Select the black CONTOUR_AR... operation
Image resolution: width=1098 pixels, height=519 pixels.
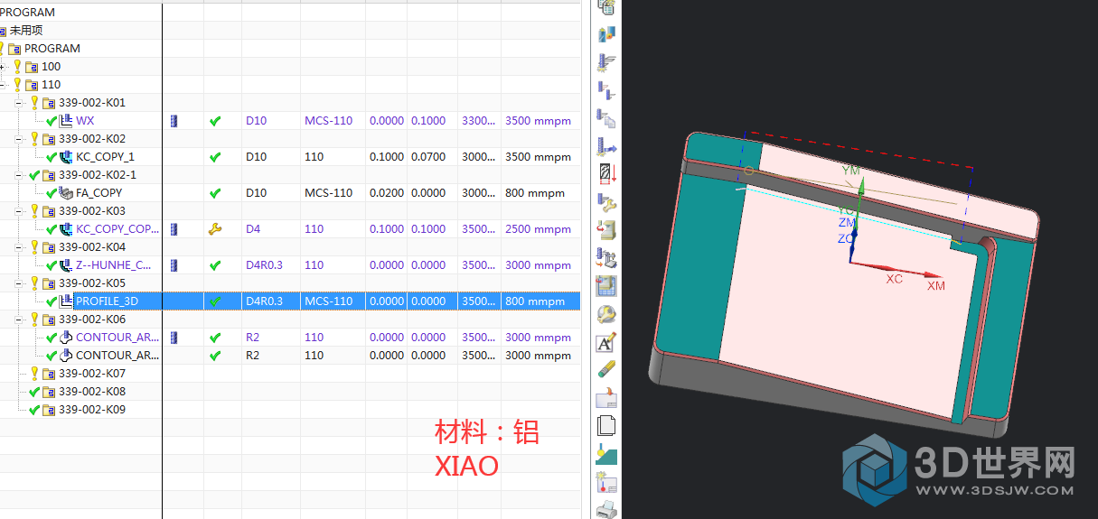click(117, 356)
